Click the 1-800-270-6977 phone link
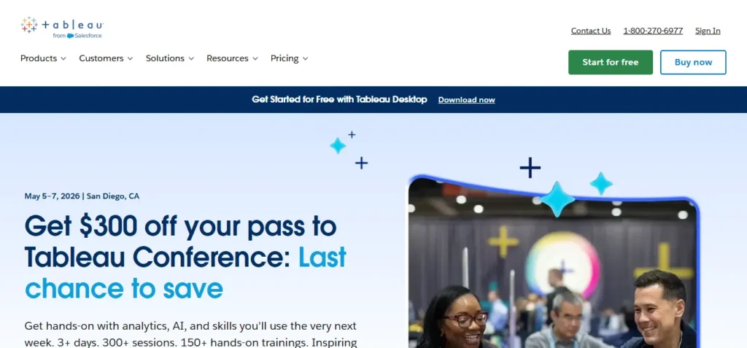Image resolution: width=747 pixels, height=348 pixels. pos(653,31)
